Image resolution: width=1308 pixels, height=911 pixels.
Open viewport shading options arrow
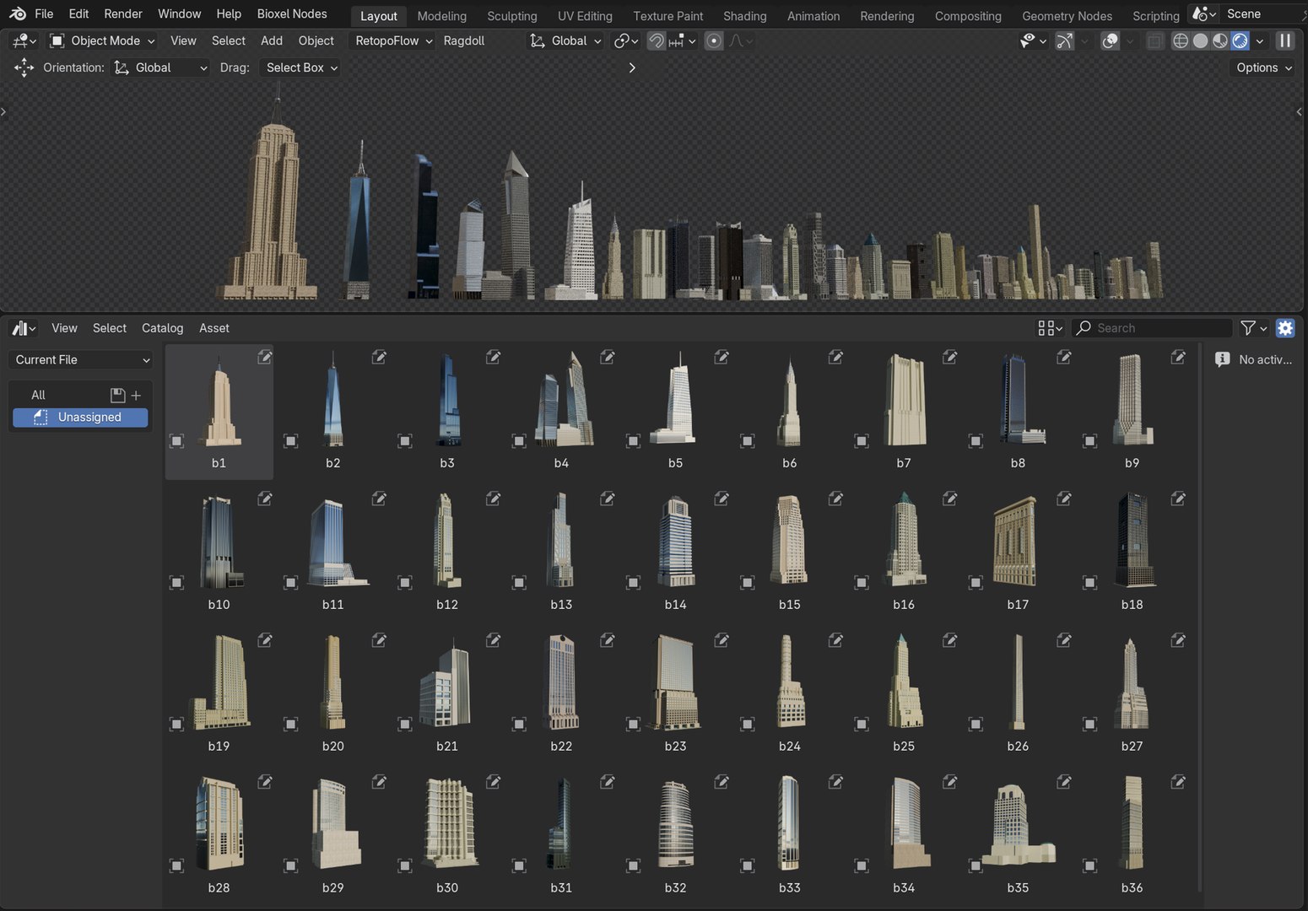[x=1260, y=40]
